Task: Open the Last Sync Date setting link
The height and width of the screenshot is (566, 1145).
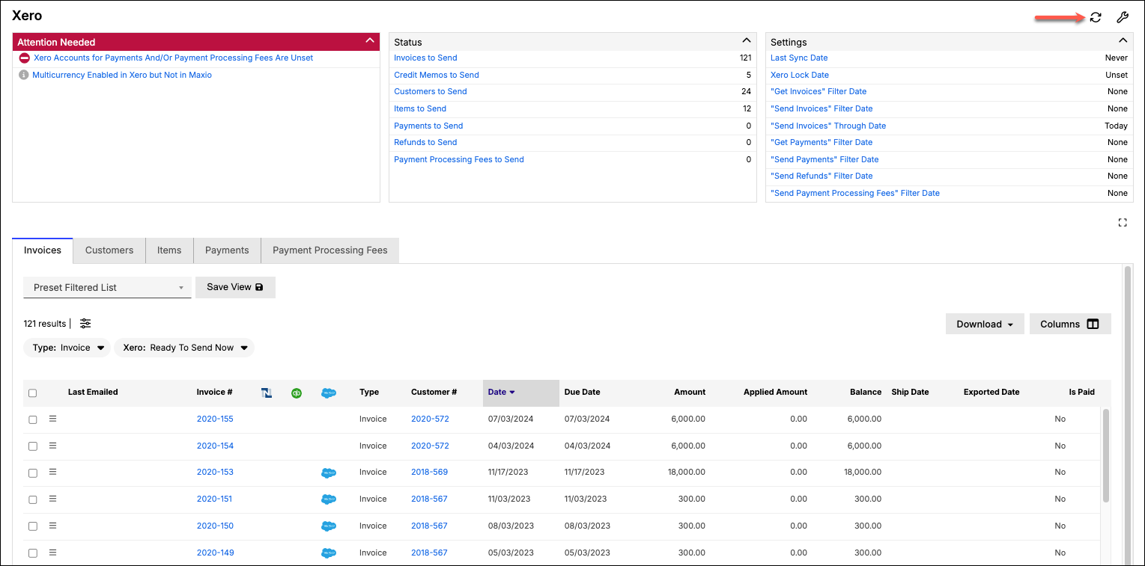Action: tap(799, 58)
